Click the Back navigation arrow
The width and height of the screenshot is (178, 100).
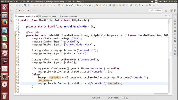(26, 11)
